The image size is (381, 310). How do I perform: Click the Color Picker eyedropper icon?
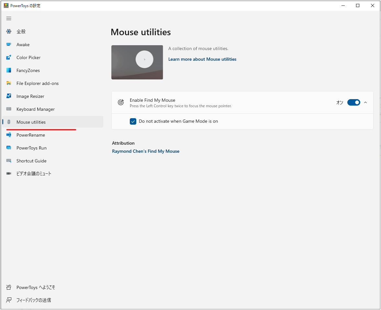click(x=9, y=57)
